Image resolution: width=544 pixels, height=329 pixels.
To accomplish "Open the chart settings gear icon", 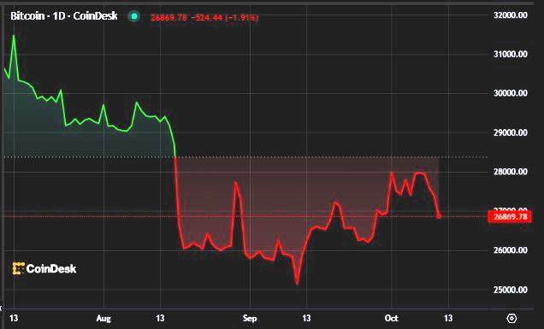I will [x=511, y=318].
